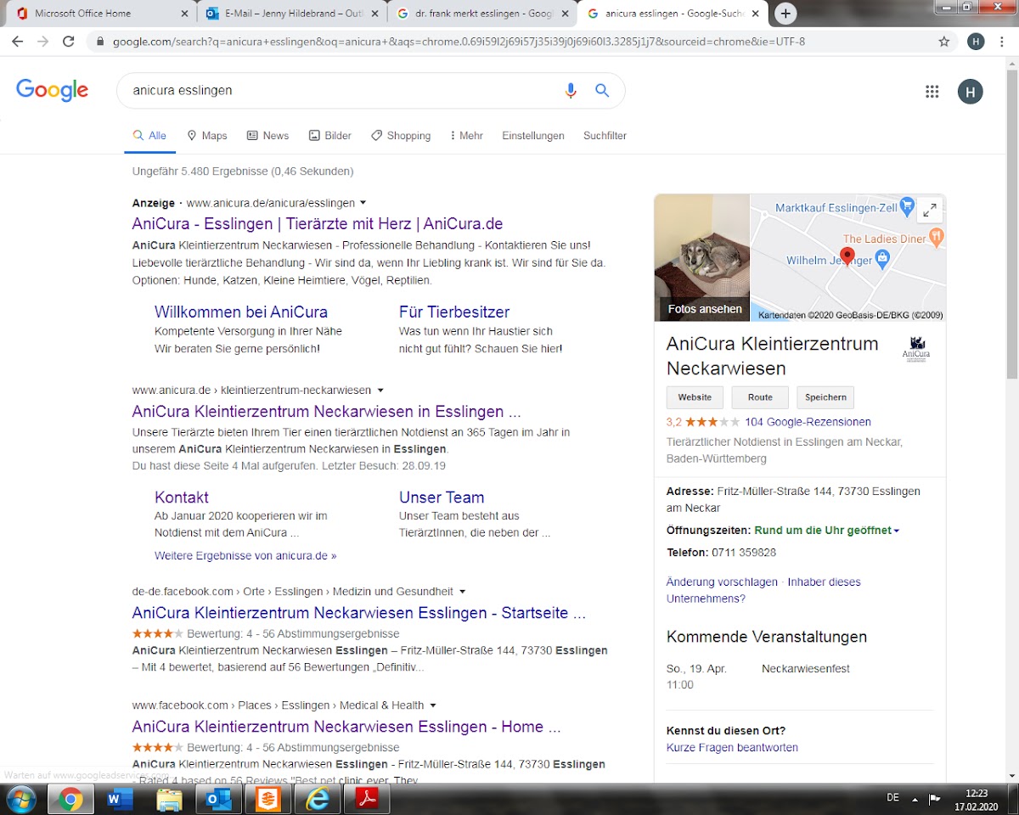Click the voice search microphone icon
1019x815 pixels.
pos(571,91)
